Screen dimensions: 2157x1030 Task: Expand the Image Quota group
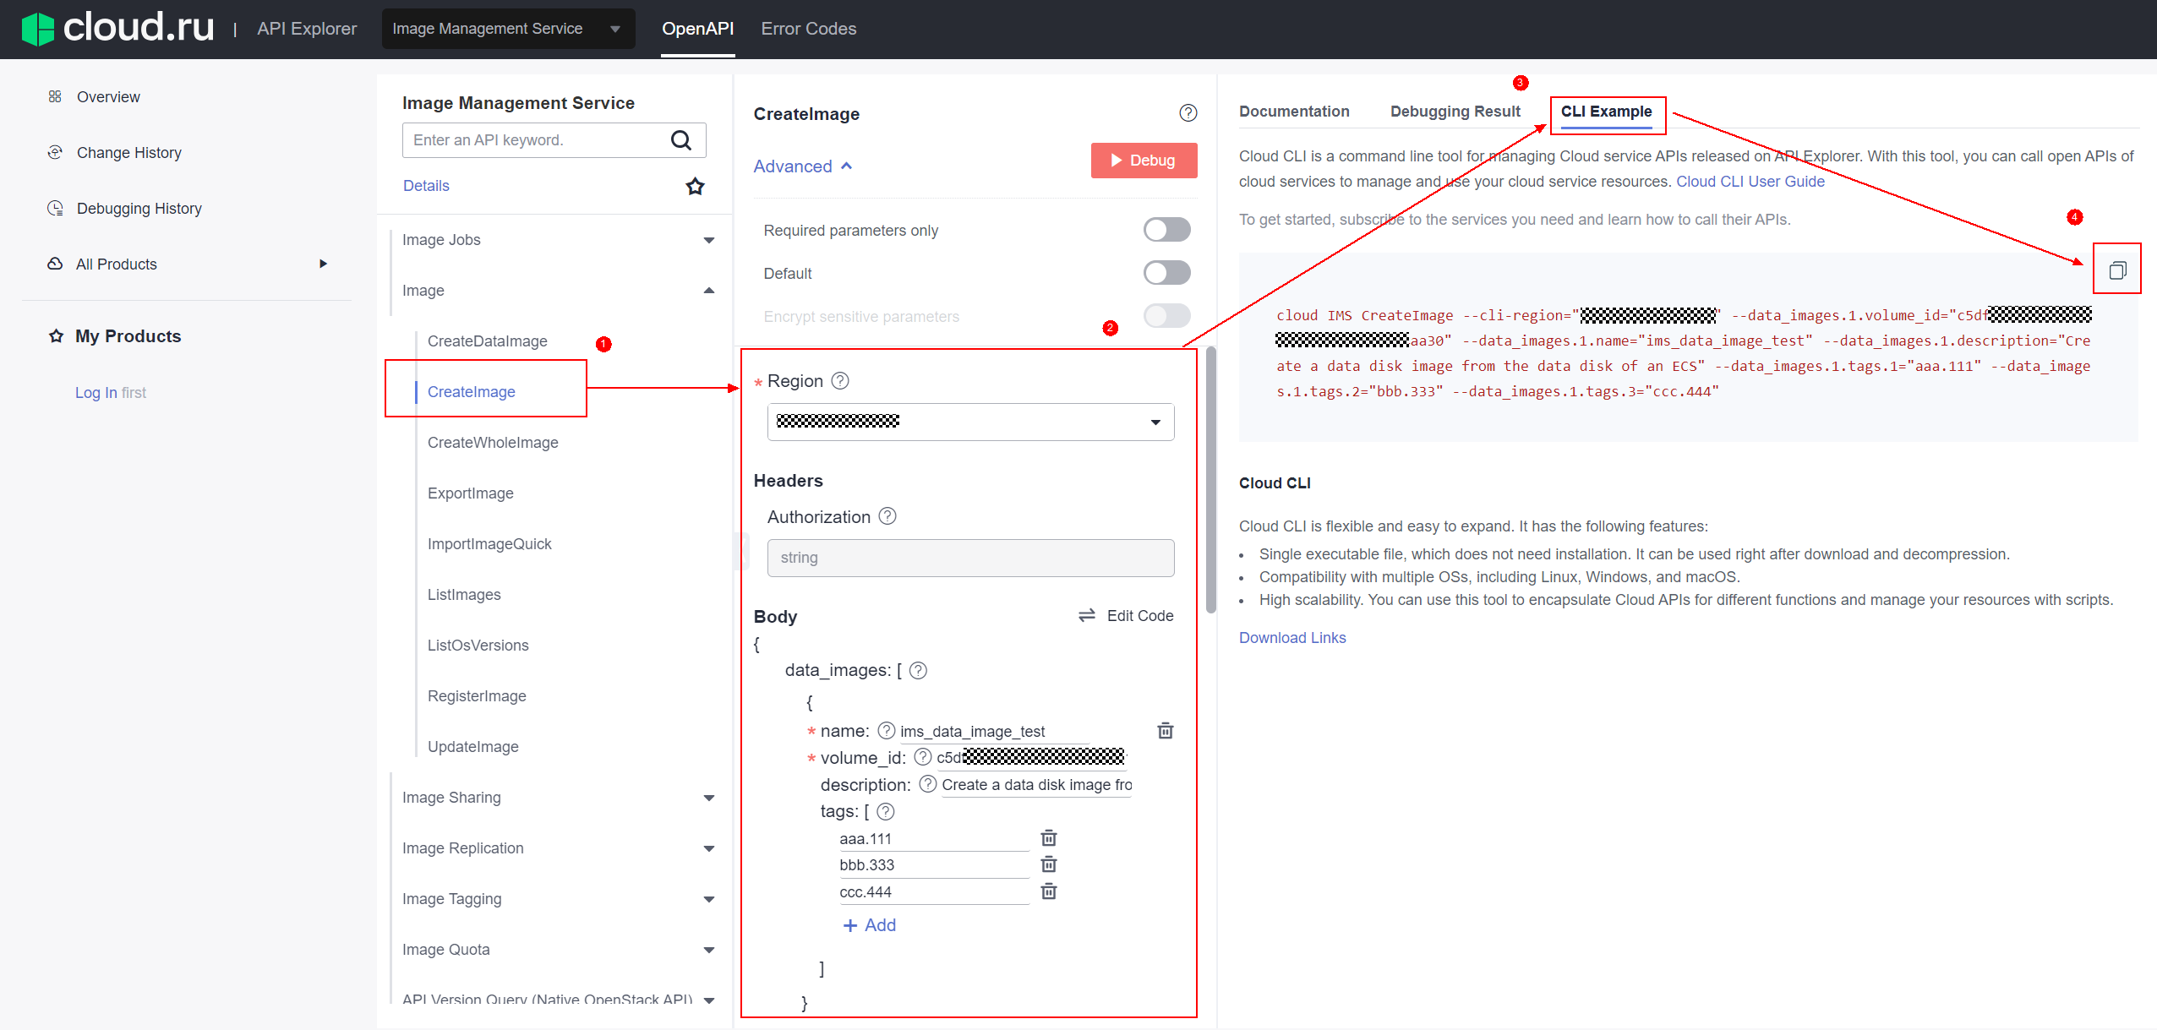coord(708,950)
